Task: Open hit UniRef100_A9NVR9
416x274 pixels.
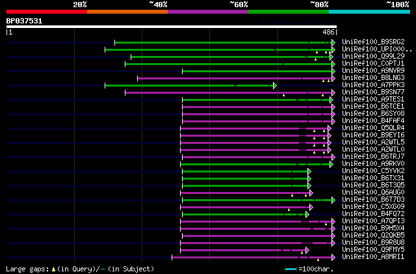Action: click(373, 71)
